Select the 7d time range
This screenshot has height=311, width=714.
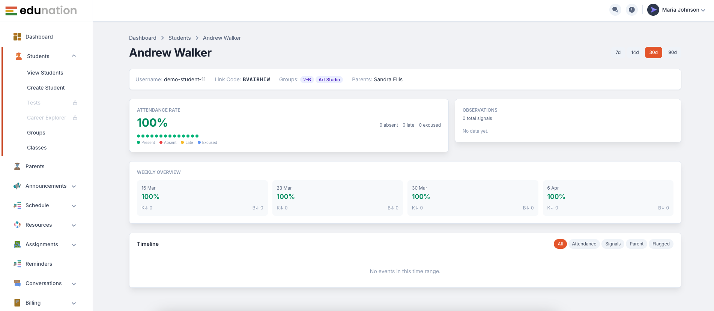pos(618,52)
